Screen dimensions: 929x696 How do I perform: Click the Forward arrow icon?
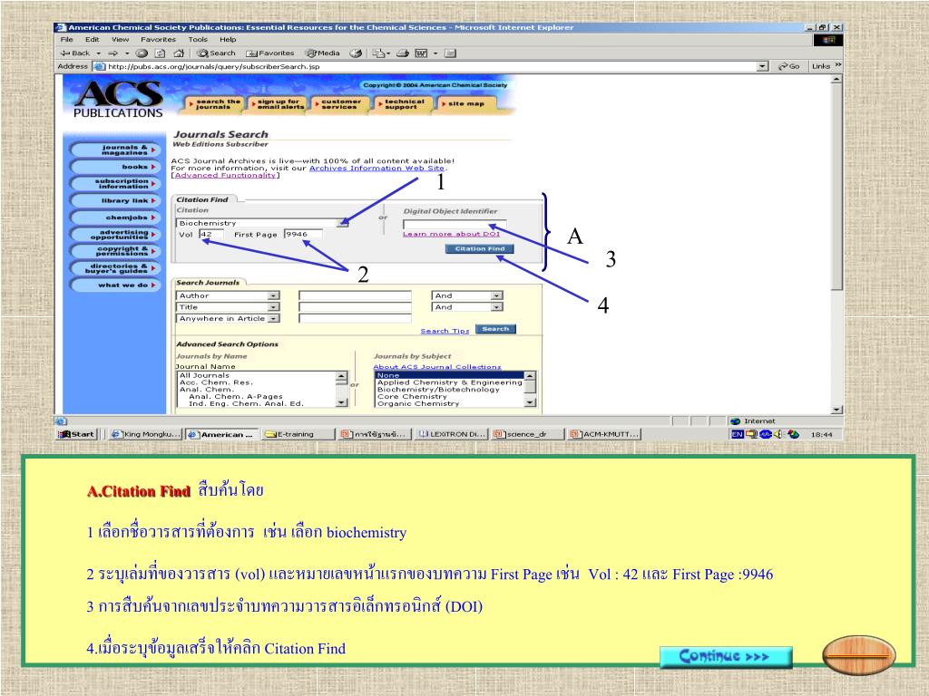(112, 53)
